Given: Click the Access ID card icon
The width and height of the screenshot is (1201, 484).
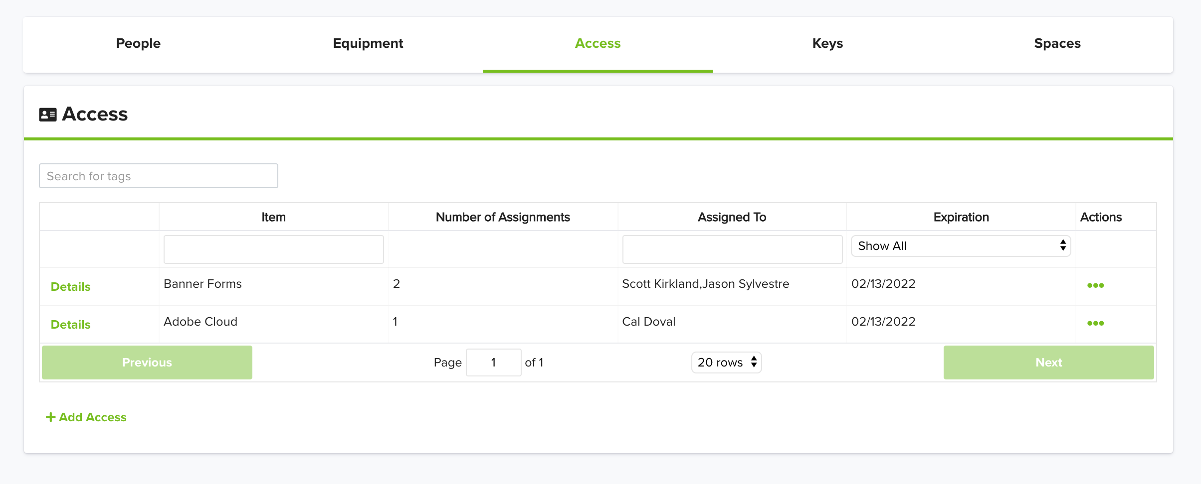Looking at the screenshot, I should [48, 115].
